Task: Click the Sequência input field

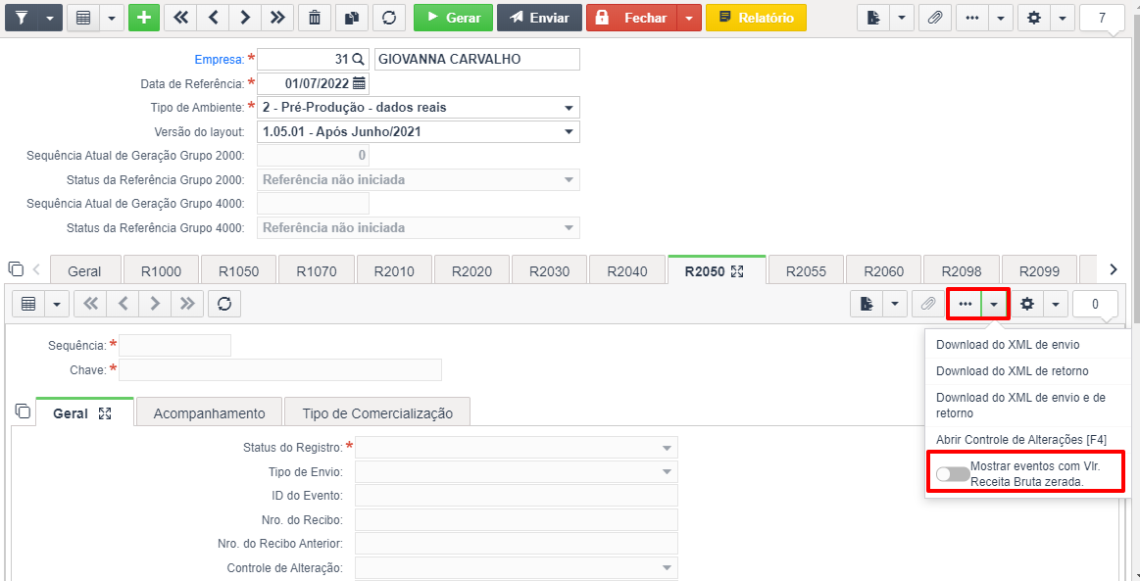Action: (x=175, y=345)
